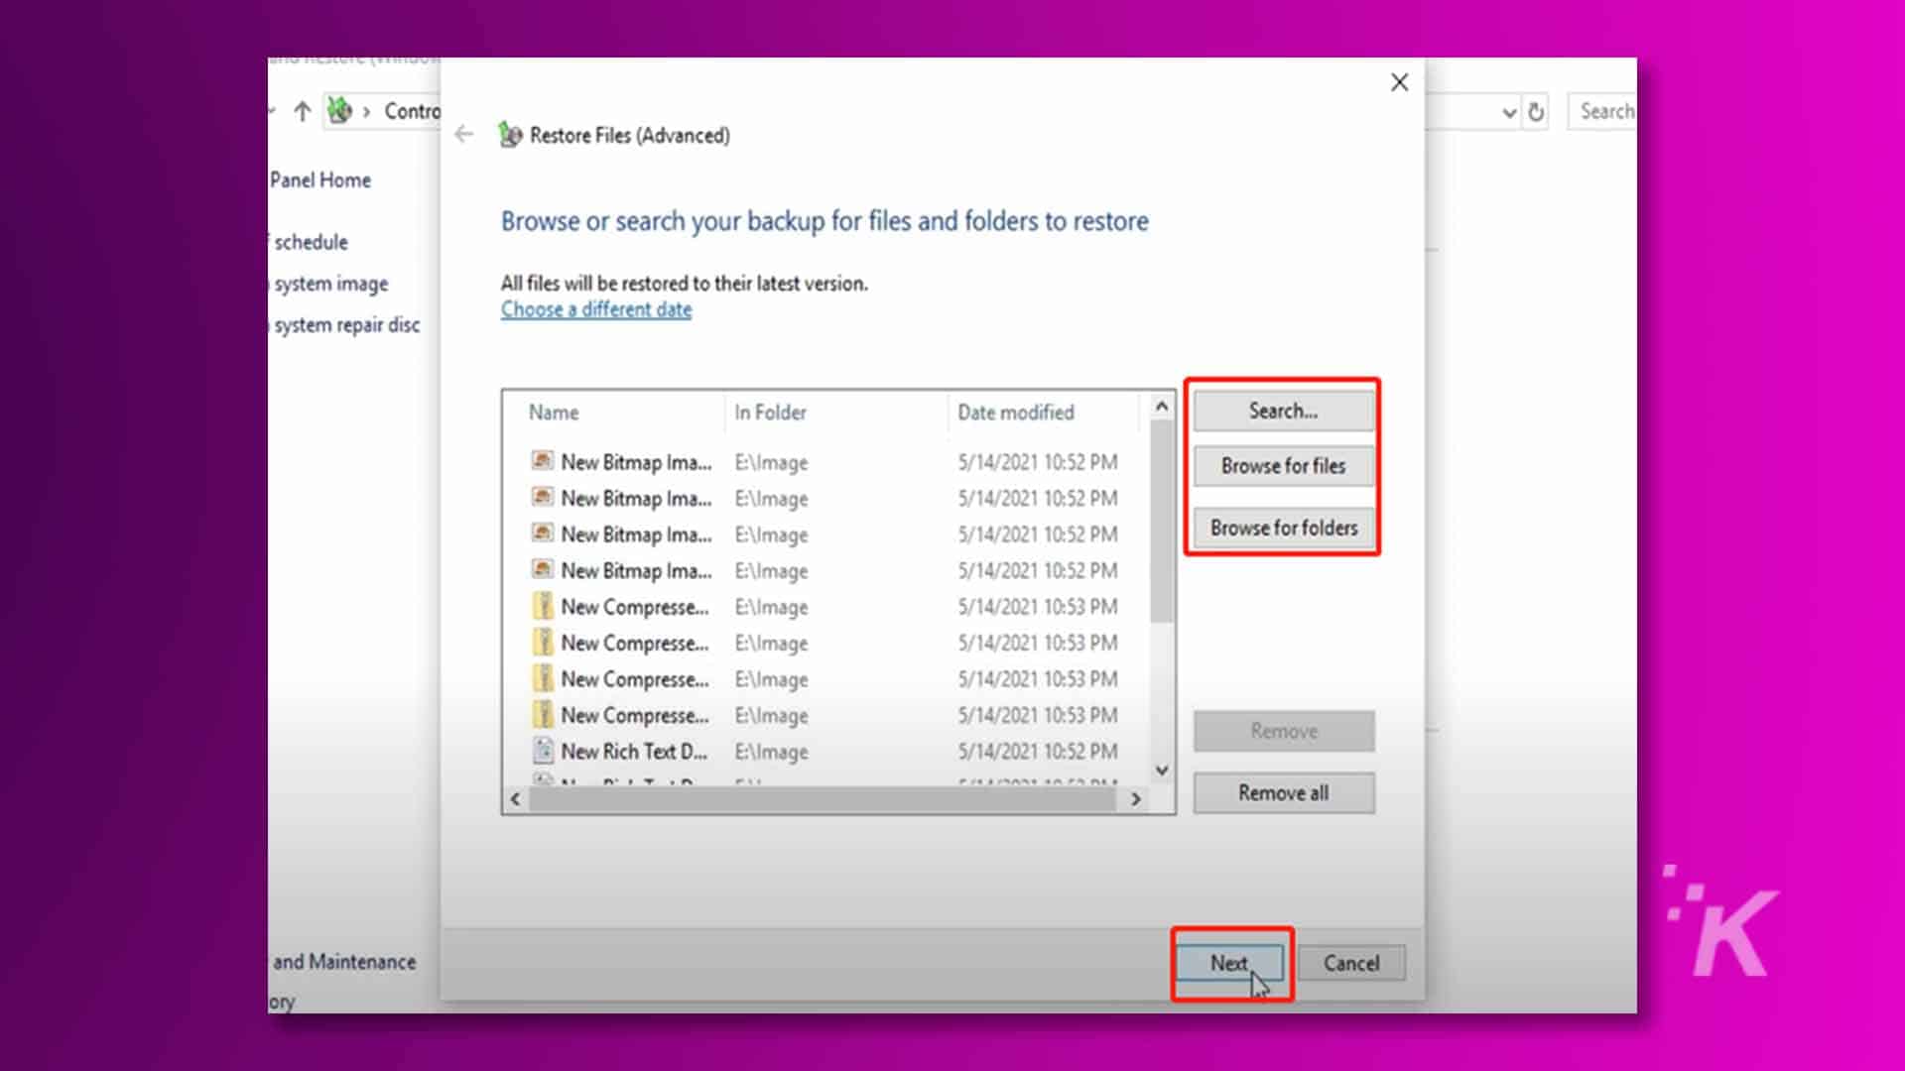This screenshot has width=1905, height=1071.
Task: Refresh the Control Panel window
Action: 1536,112
